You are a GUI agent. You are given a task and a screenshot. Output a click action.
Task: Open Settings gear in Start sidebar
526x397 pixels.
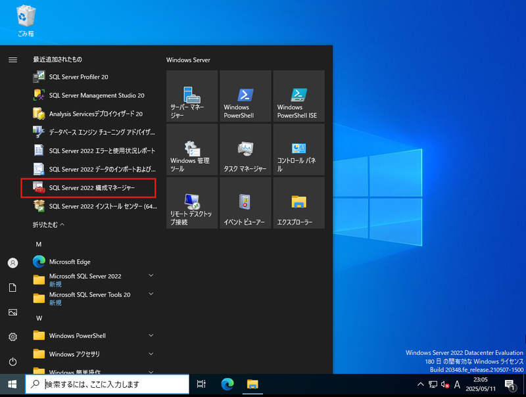point(12,337)
